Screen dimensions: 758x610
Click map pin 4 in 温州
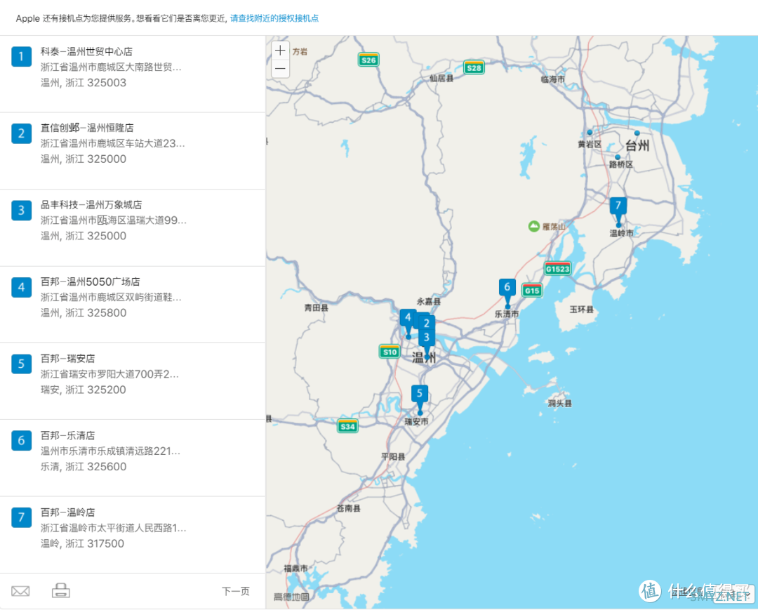[408, 318]
